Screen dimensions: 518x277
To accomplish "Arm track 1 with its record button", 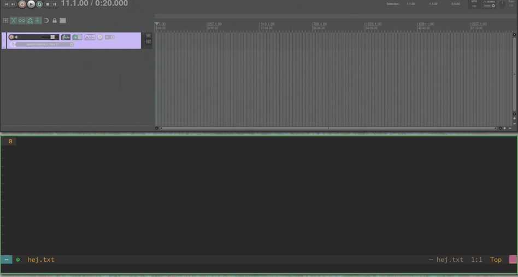I will [x=11, y=37].
